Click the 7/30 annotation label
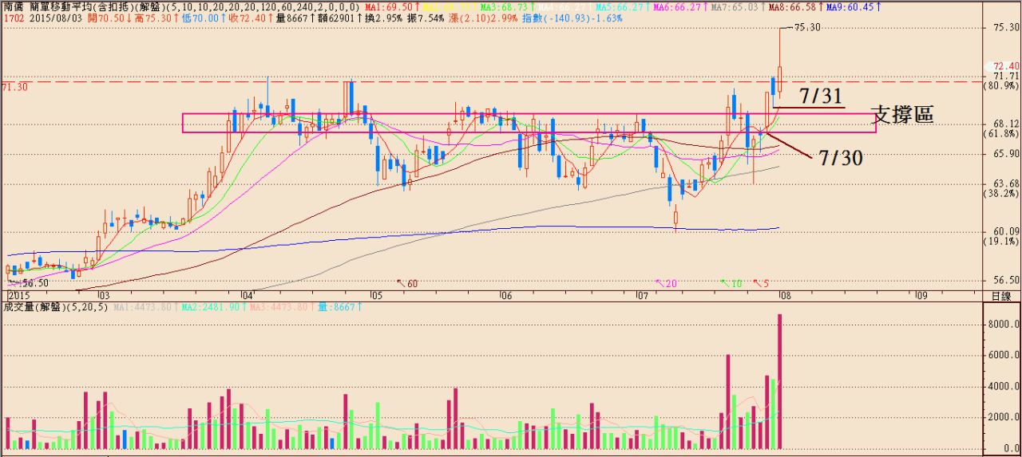This screenshot has height=457, width=1022. point(841,158)
